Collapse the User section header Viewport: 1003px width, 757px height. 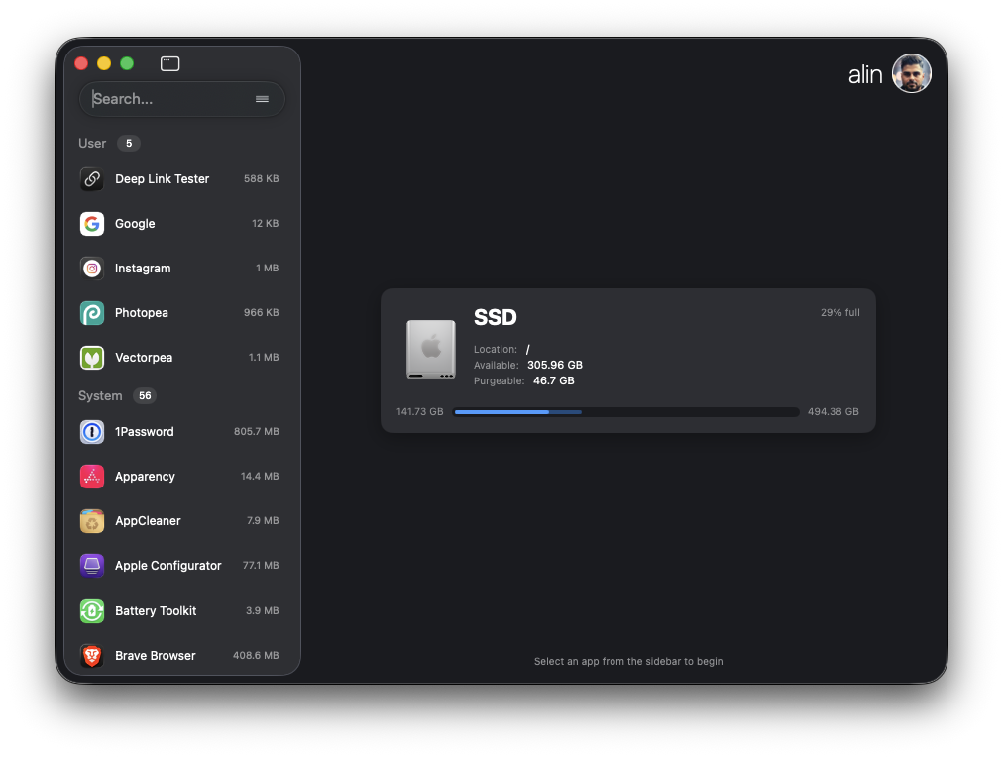pos(92,143)
